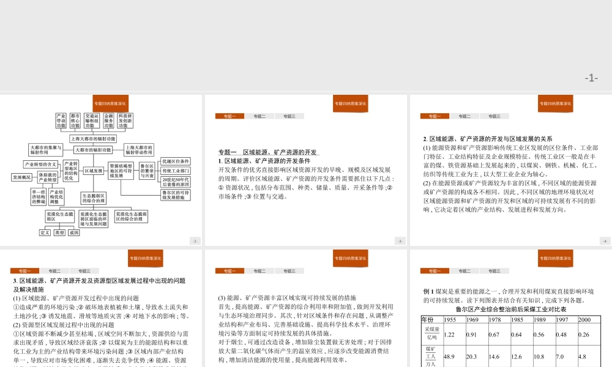The width and height of the screenshot is (612, 367).
Task: Click the orange 专题归纳思维深化 banner on the first slide
Action: tap(111, 103)
